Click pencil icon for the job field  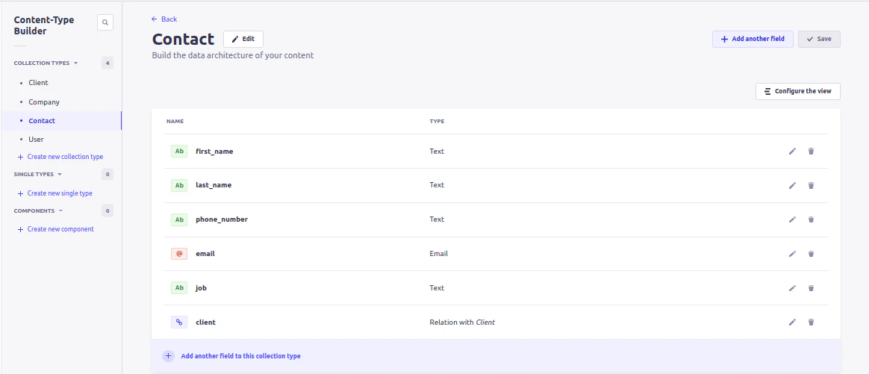pos(792,288)
